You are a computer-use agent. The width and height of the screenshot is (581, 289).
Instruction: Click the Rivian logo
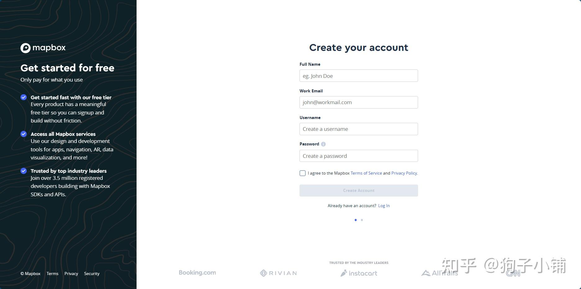(278, 273)
